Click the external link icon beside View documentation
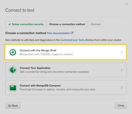Image resolution: width=132 pixels, height=114 pixels. point(72,33)
